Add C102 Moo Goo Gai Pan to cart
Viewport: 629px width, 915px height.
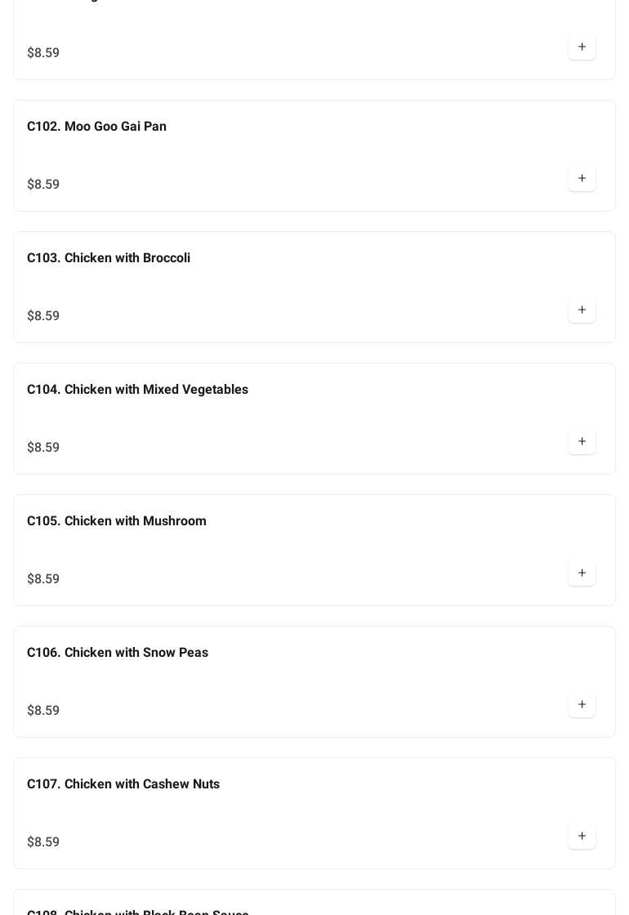(582, 179)
